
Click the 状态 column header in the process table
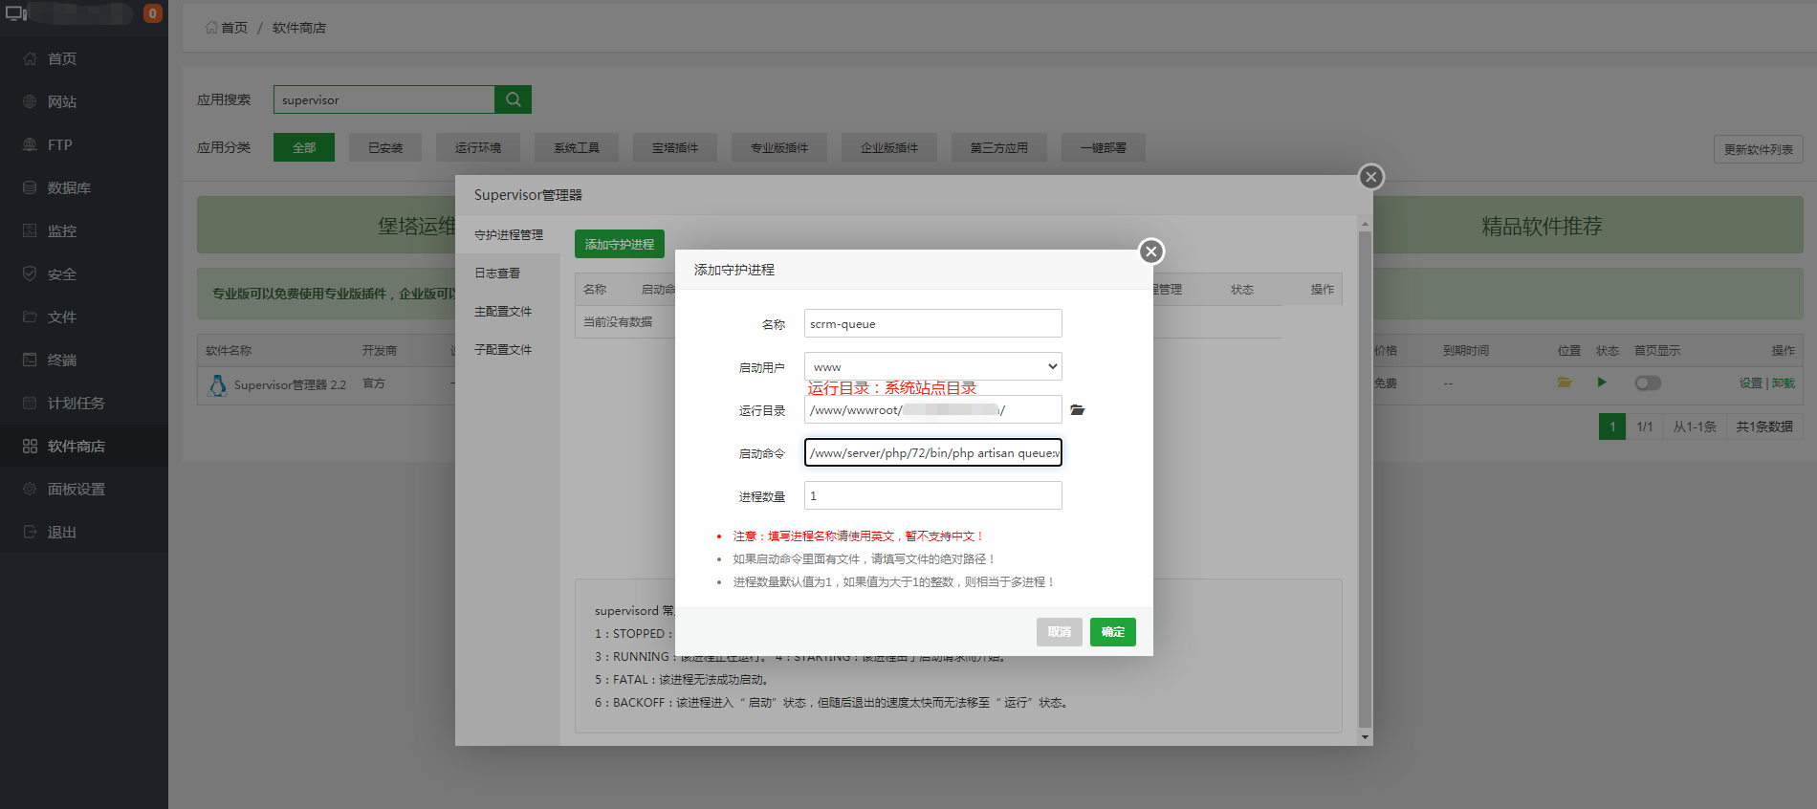click(x=1242, y=290)
